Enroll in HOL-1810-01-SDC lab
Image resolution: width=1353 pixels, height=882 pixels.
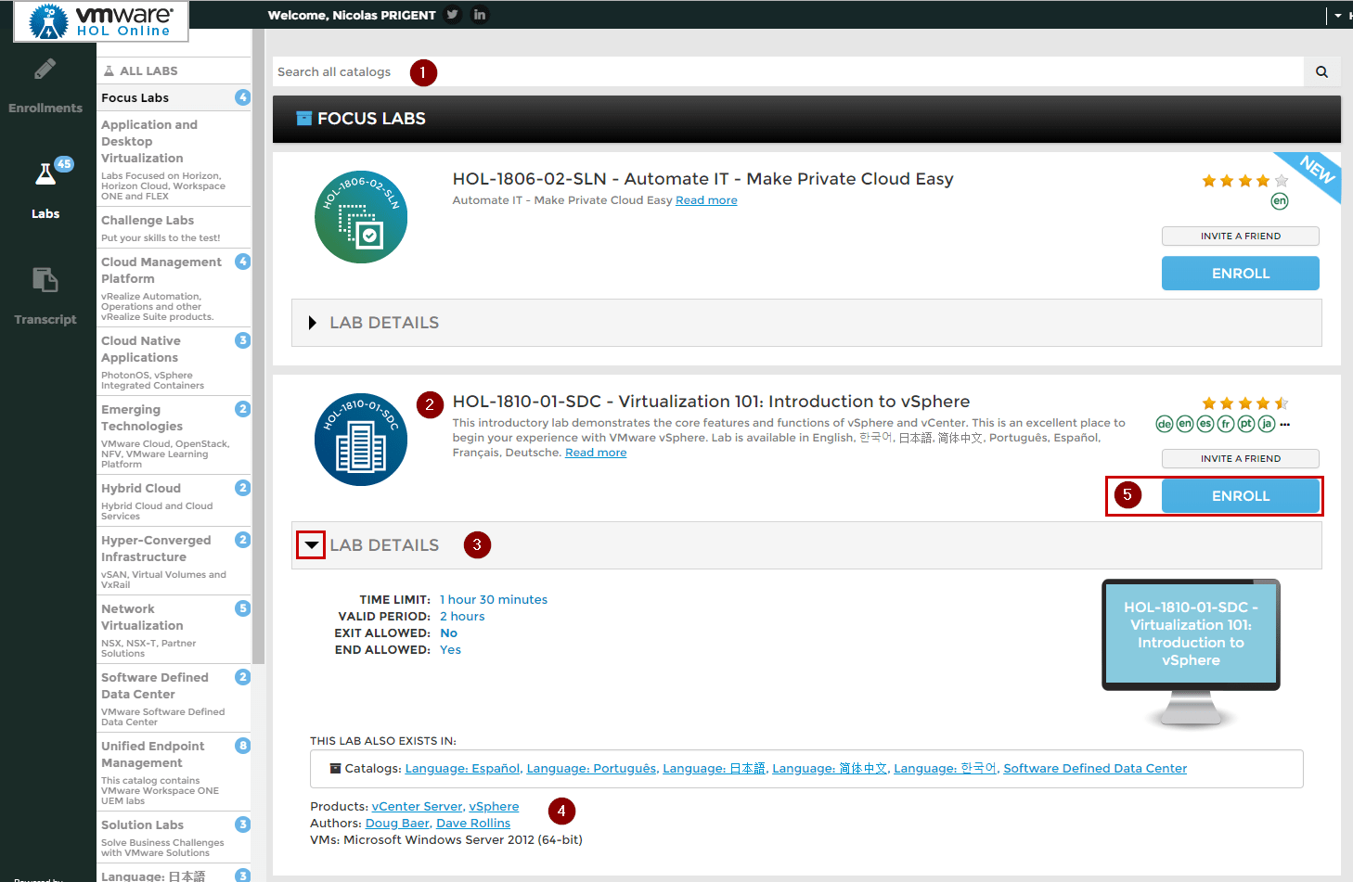[x=1241, y=496]
